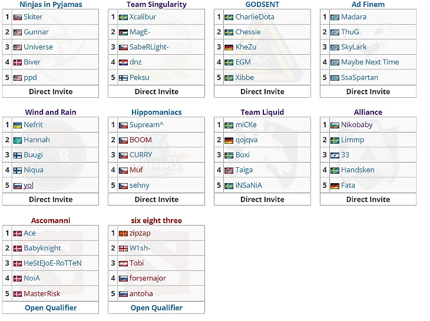Click the German flag next to KheZu

pyautogui.click(x=229, y=48)
